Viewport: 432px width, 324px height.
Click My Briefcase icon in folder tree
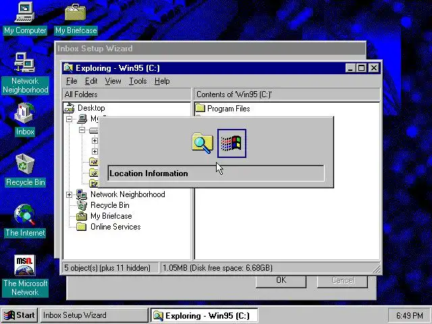click(82, 216)
